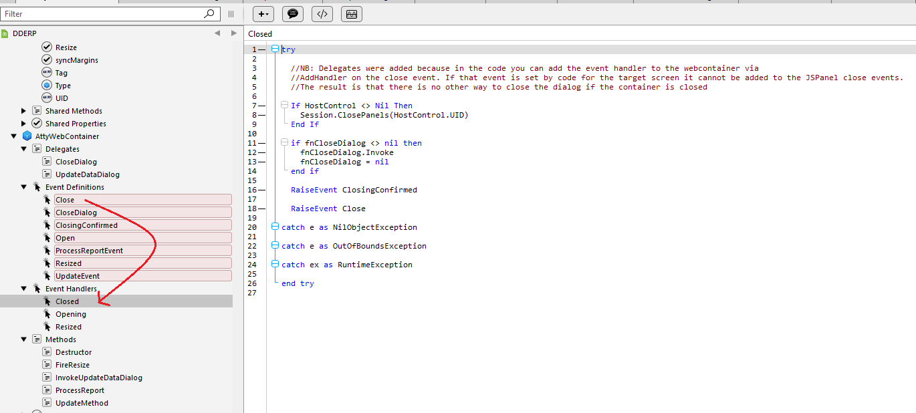Select the ProcessReport method

click(x=80, y=390)
